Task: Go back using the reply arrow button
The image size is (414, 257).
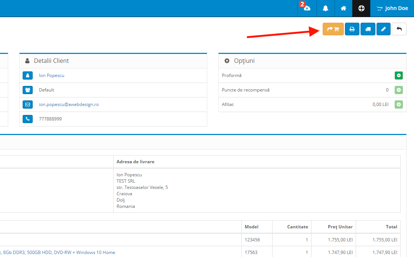Action: (x=399, y=29)
